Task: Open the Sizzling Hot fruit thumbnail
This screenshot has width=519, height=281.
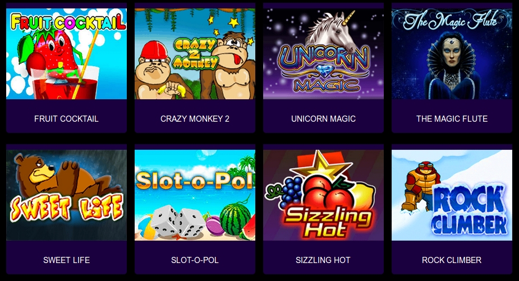Action: pos(323,195)
